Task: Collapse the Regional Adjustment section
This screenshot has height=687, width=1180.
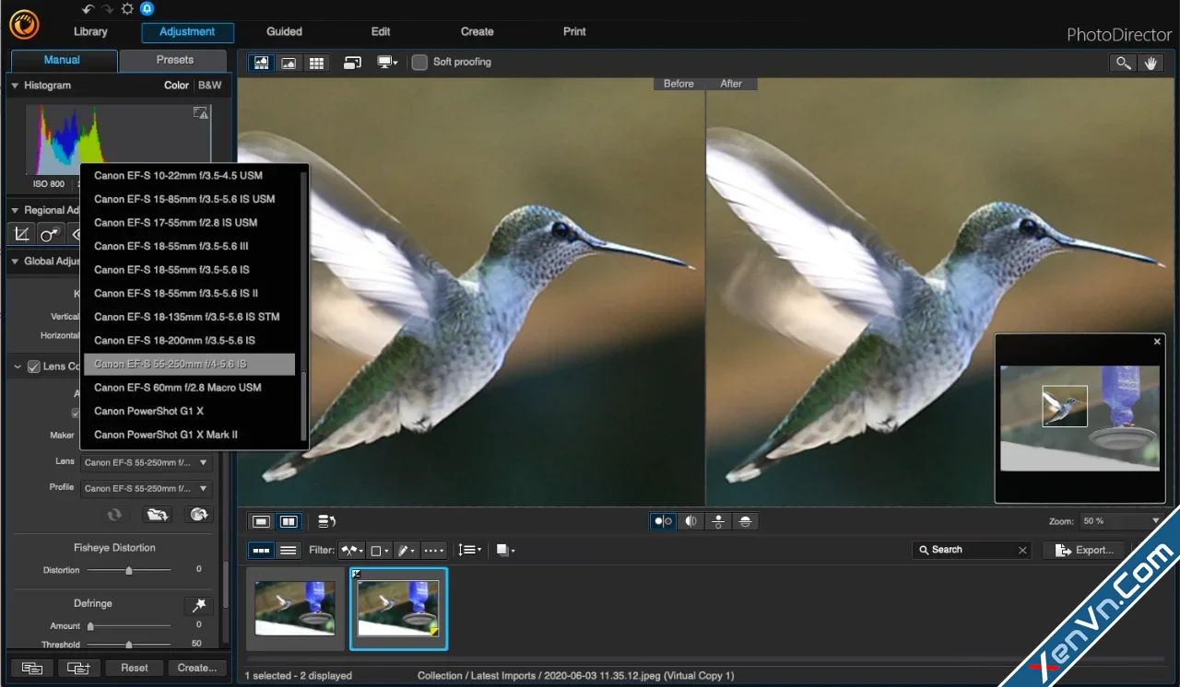Action: pyautogui.click(x=15, y=211)
